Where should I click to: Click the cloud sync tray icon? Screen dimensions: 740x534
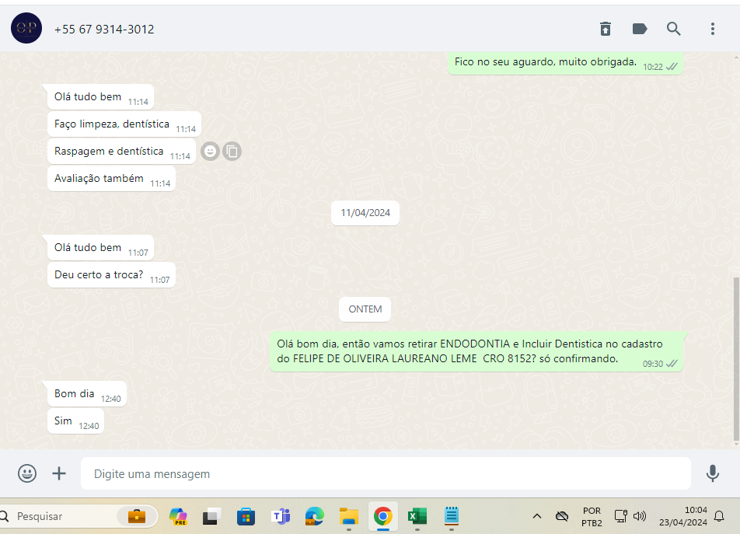(561, 517)
